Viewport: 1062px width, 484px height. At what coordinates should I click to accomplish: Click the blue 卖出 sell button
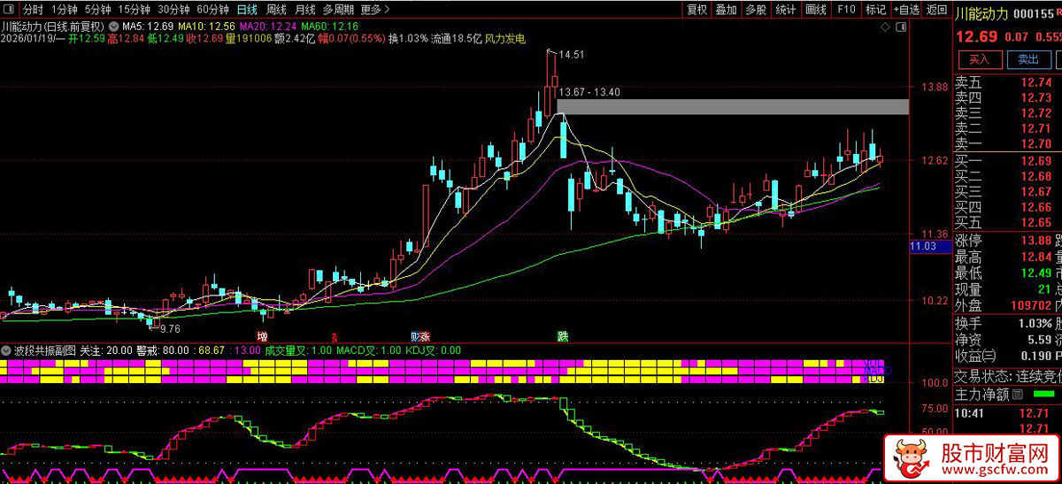1028,59
